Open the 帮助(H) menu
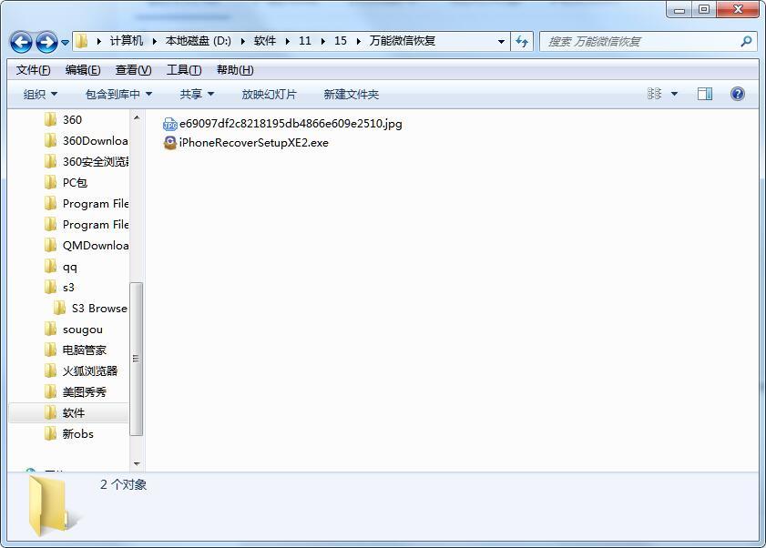Image resolution: width=766 pixels, height=548 pixels. point(235,70)
